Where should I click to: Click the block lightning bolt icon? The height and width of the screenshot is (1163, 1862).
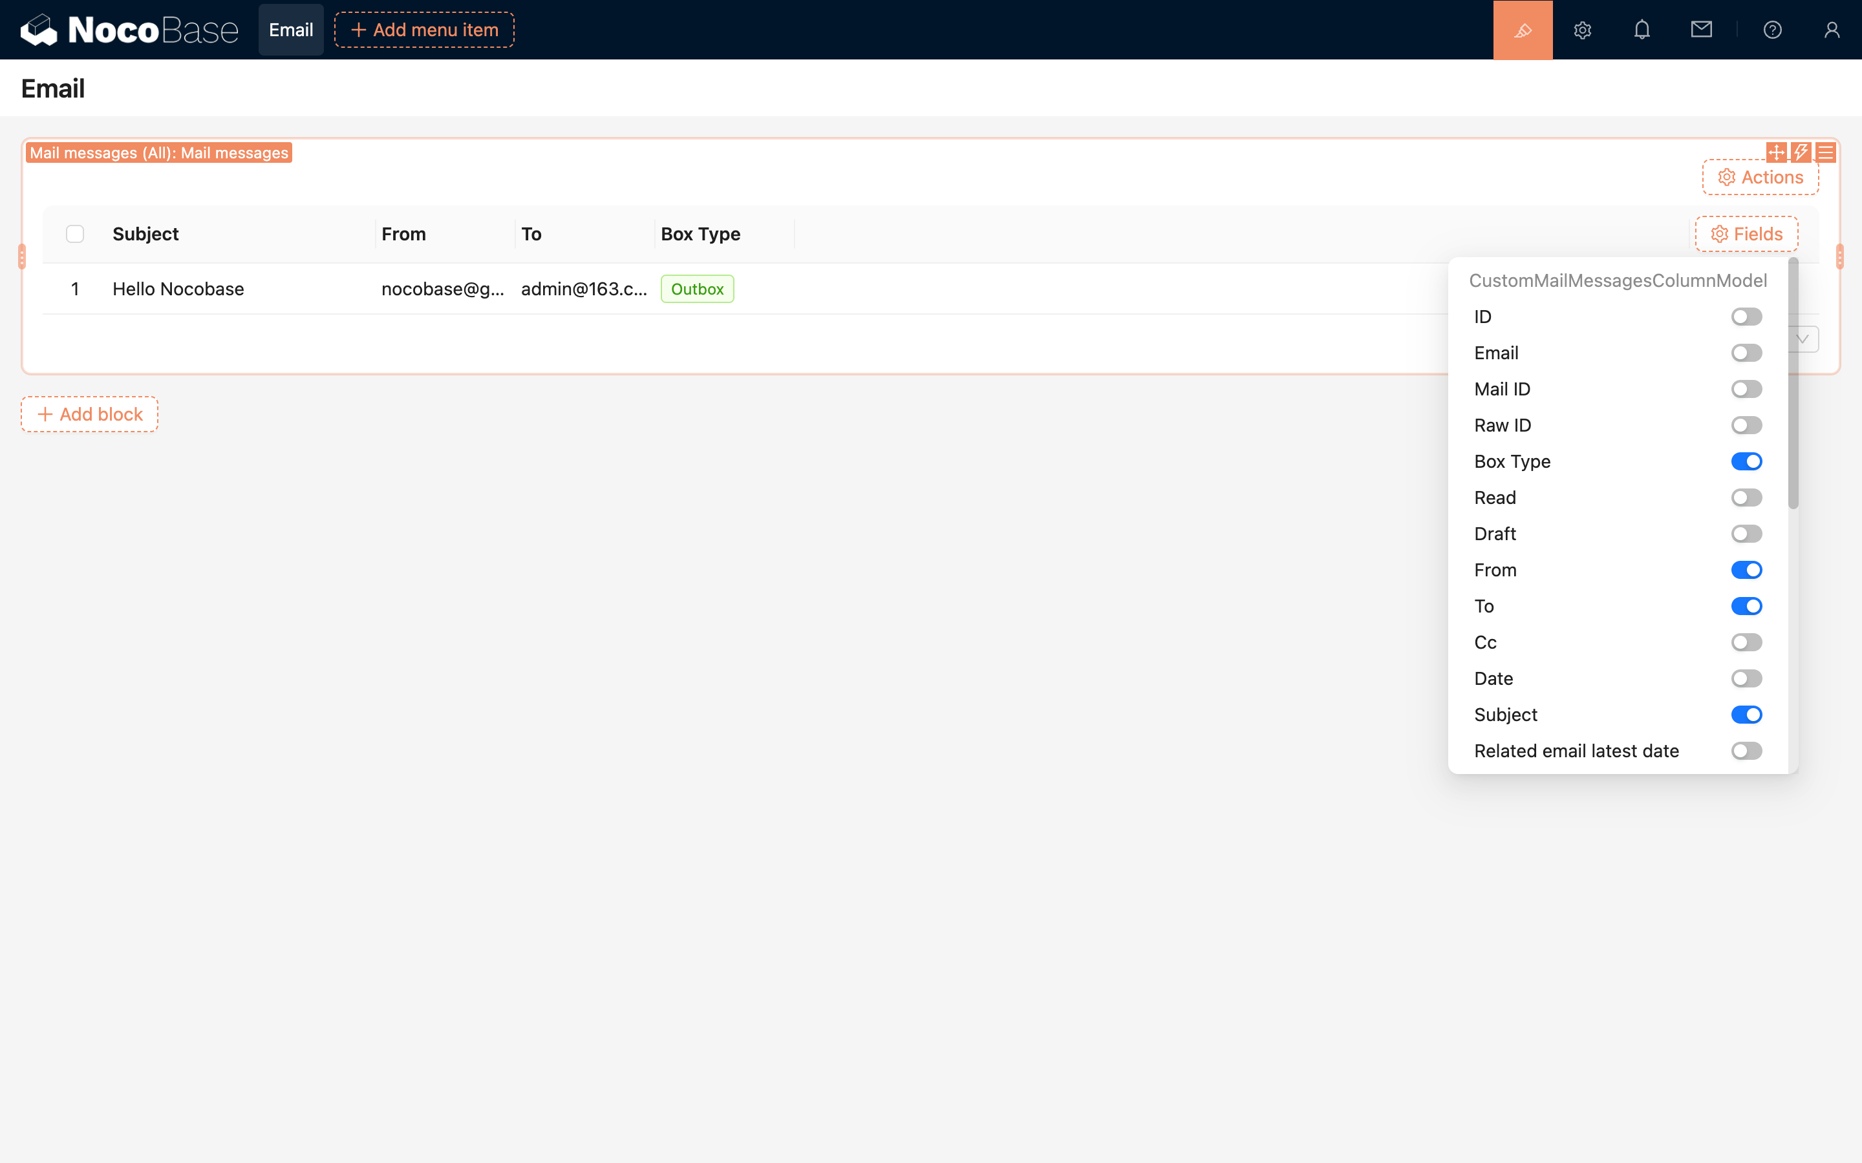point(1801,152)
